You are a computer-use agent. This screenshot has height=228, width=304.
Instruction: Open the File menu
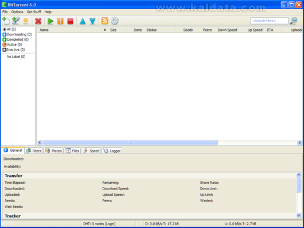[5, 12]
